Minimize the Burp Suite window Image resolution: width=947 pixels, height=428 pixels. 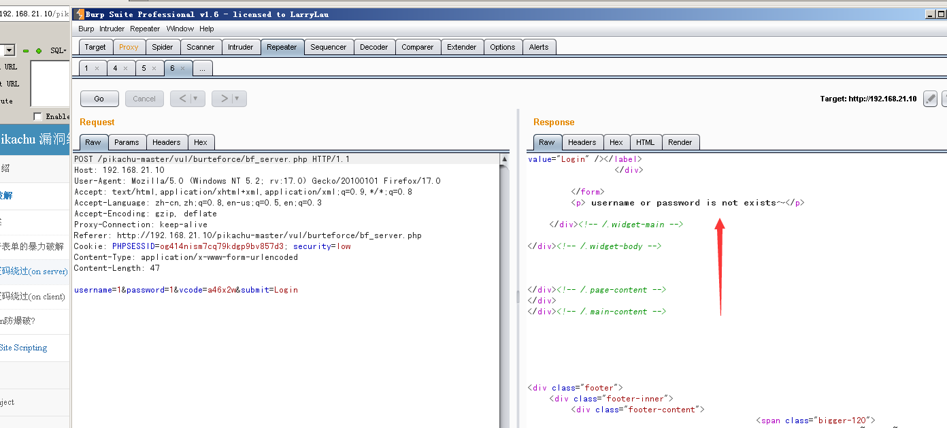(930, 14)
